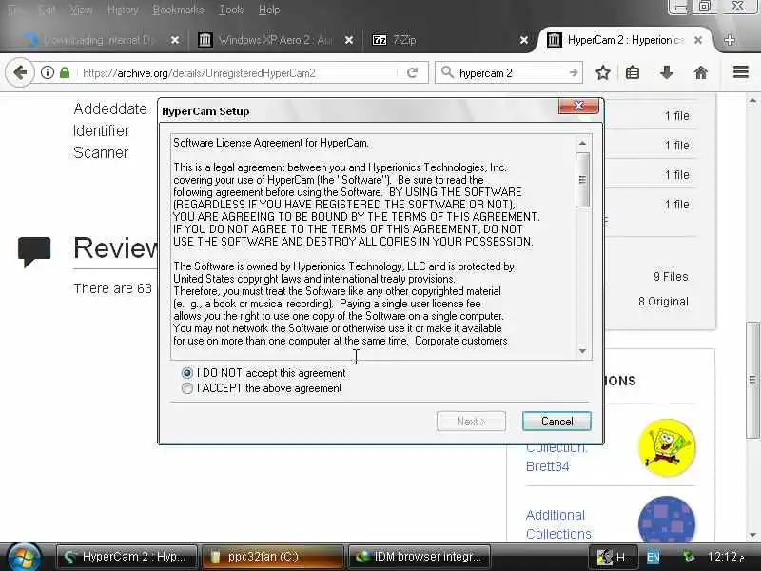Image resolution: width=761 pixels, height=571 pixels.
Task: Bookmark this page with star icon
Action: pos(603,73)
